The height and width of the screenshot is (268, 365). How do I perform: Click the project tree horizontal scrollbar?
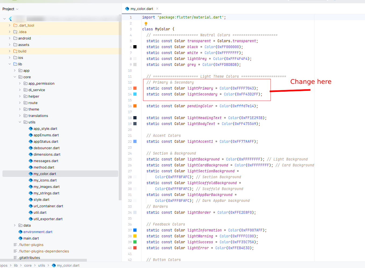43,260
